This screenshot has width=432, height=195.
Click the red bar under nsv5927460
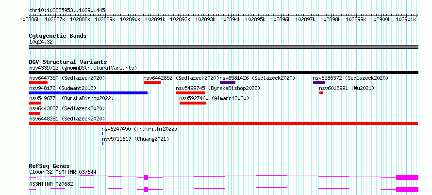click(193, 103)
